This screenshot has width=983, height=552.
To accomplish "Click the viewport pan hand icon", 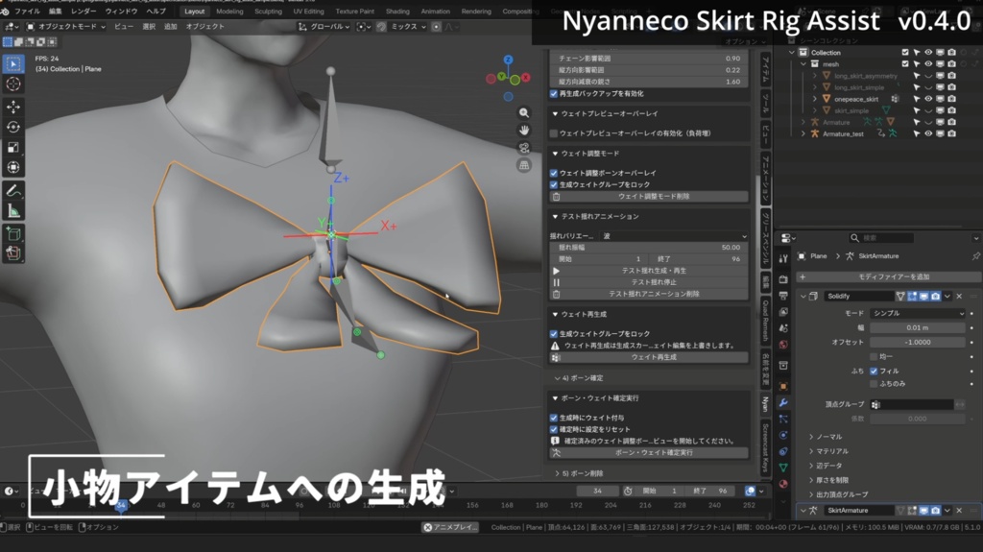I will click(523, 131).
